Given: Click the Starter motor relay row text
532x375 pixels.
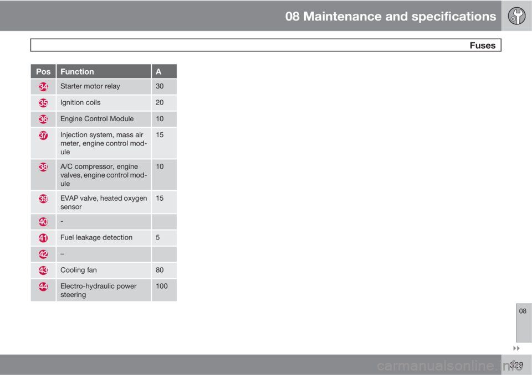Looking at the screenshot, I should pos(90,86).
